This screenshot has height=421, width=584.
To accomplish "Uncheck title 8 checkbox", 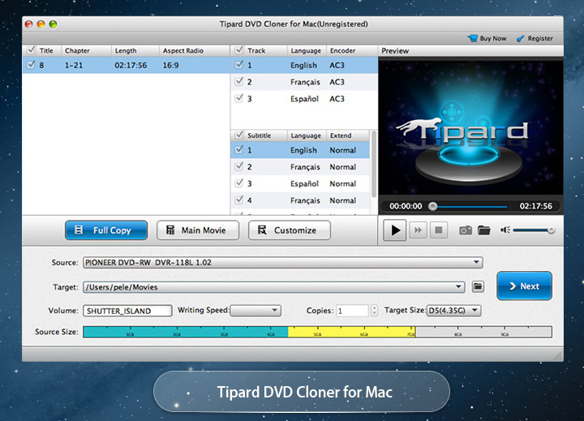I will click(32, 64).
